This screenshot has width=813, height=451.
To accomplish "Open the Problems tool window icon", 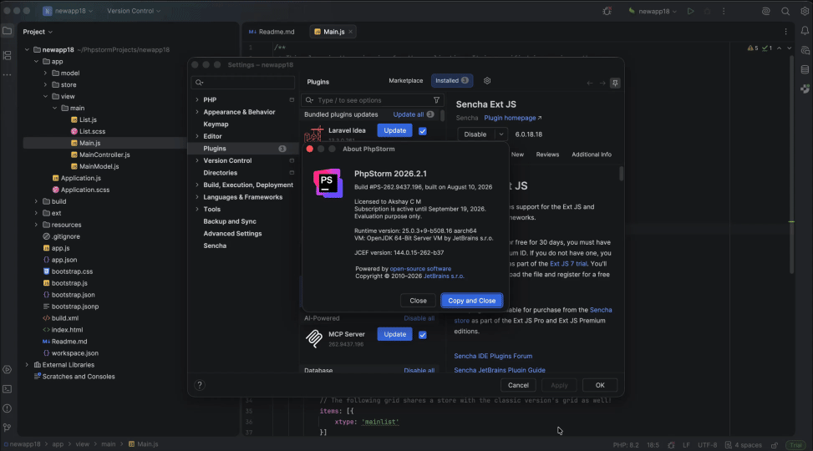I will coord(8,408).
